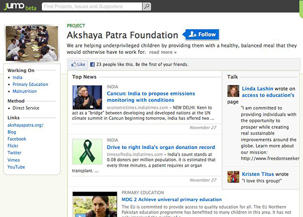Click Kristen Titus's avatar
The width and height of the screenshot is (303, 217).
(x=233, y=177)
